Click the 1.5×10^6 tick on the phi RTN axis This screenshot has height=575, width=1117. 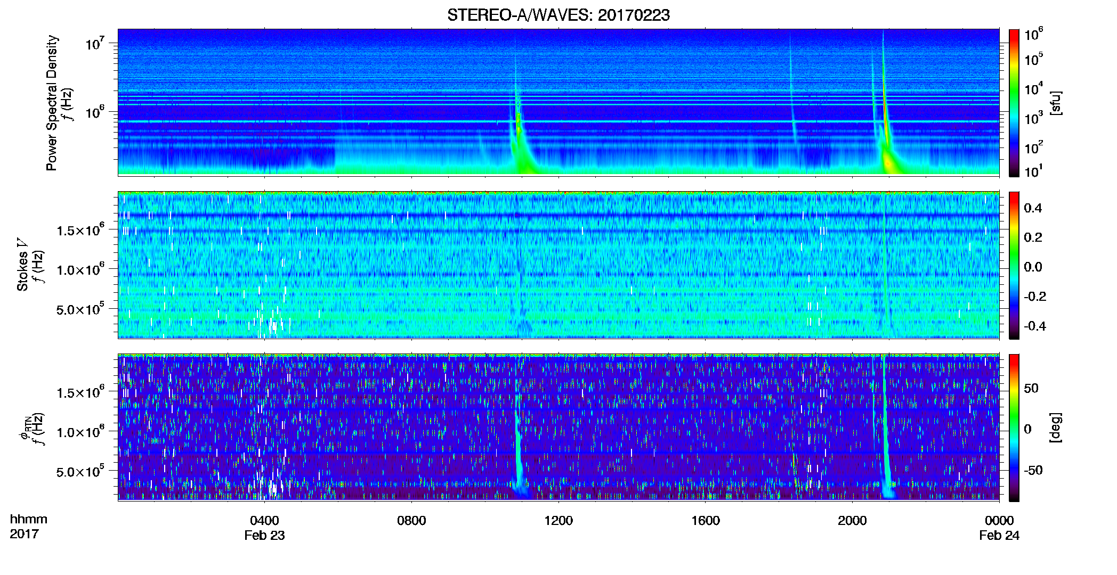point(80,392)
